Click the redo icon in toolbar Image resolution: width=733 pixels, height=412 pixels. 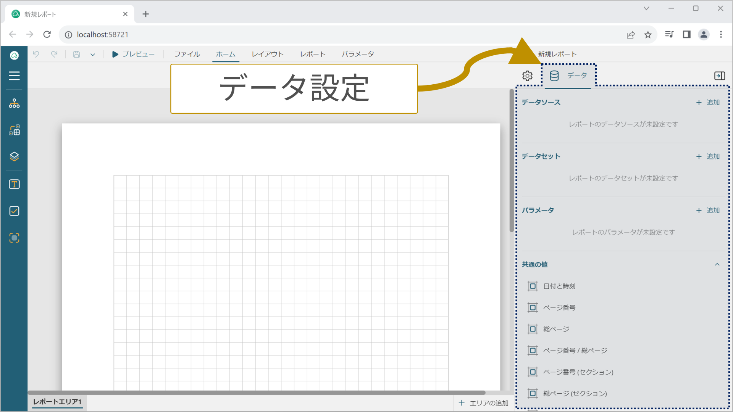[54, 54]
